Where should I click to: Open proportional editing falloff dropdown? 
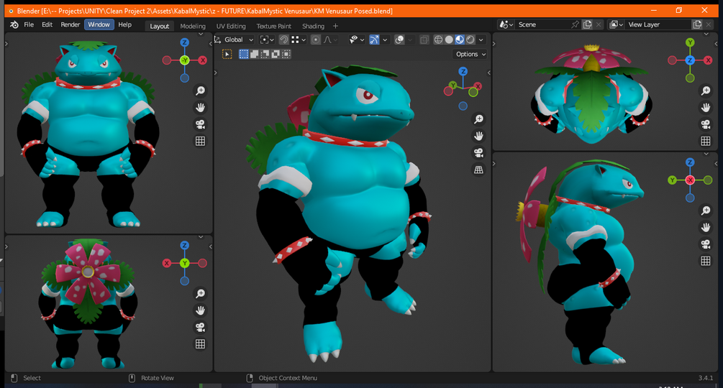point(330,40)
